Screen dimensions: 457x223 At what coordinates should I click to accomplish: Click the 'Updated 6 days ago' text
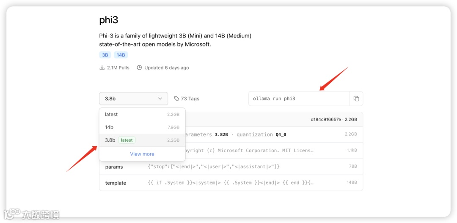tap(167, 68)
